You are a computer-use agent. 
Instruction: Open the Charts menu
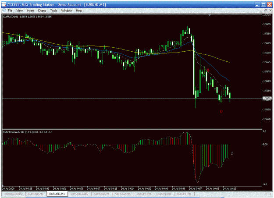coord(42,11)
